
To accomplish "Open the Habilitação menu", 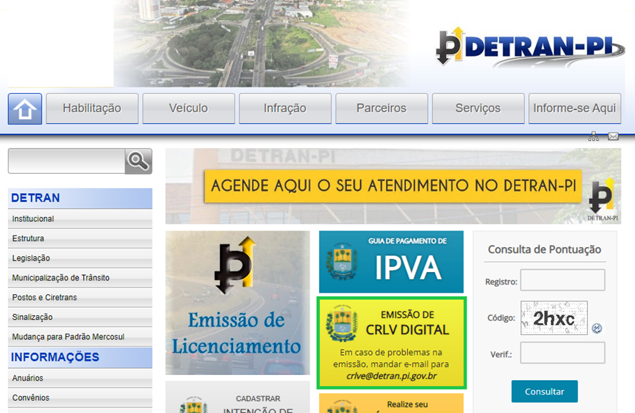I will coord(92,108).
